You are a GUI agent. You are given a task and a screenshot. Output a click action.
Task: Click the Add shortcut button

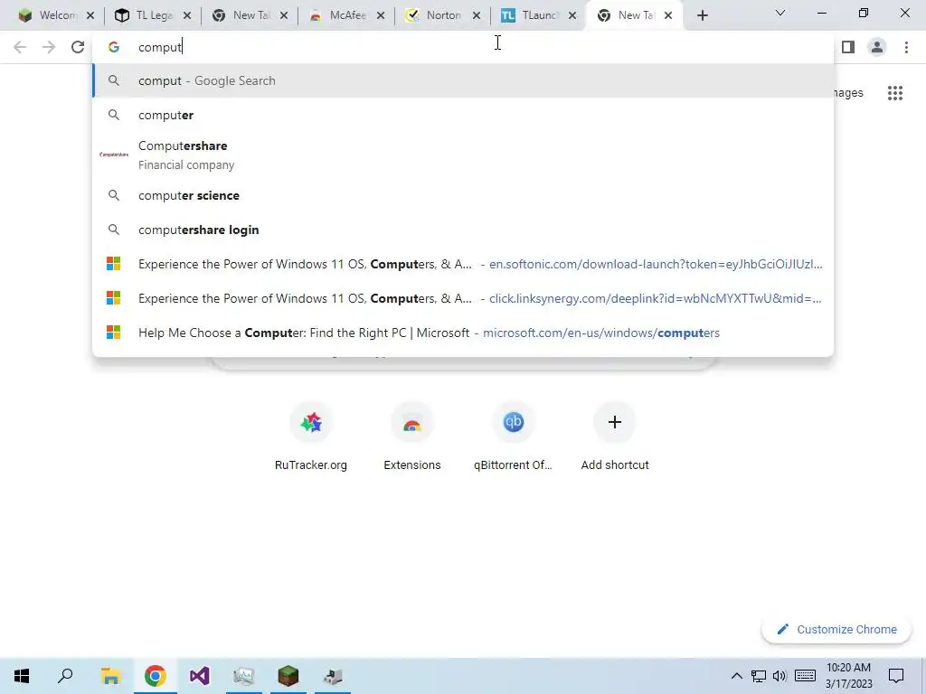pos(615,436)
